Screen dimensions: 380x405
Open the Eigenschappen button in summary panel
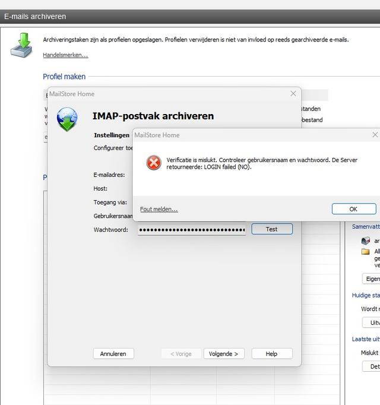[371, 279]
